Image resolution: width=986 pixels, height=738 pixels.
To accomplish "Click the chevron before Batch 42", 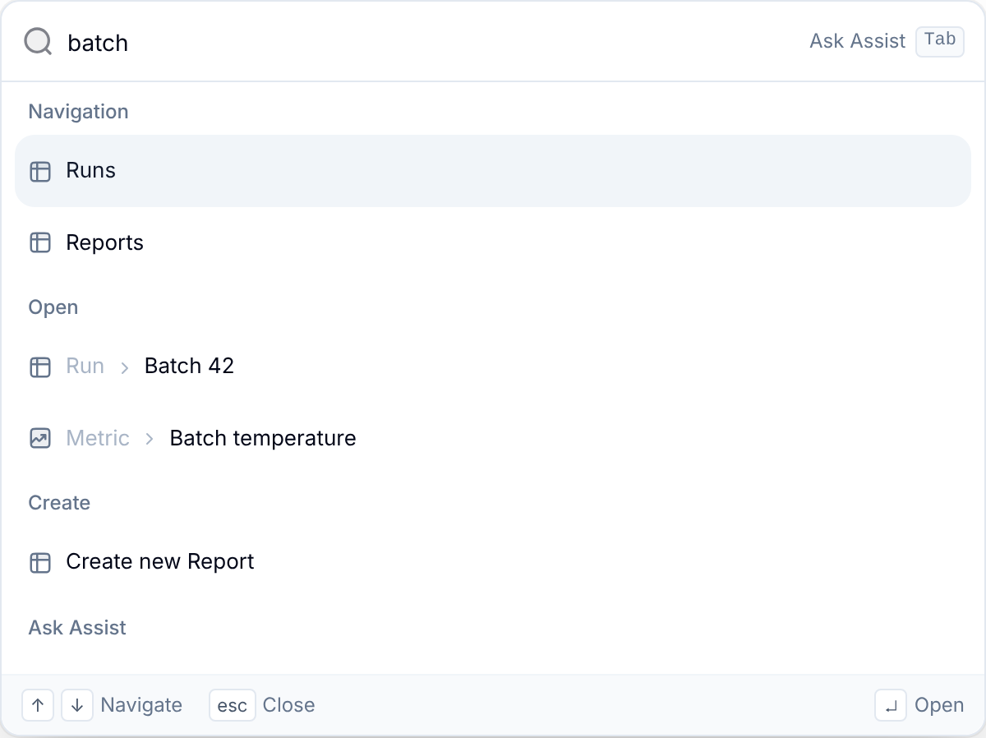I will pos(125,367).
